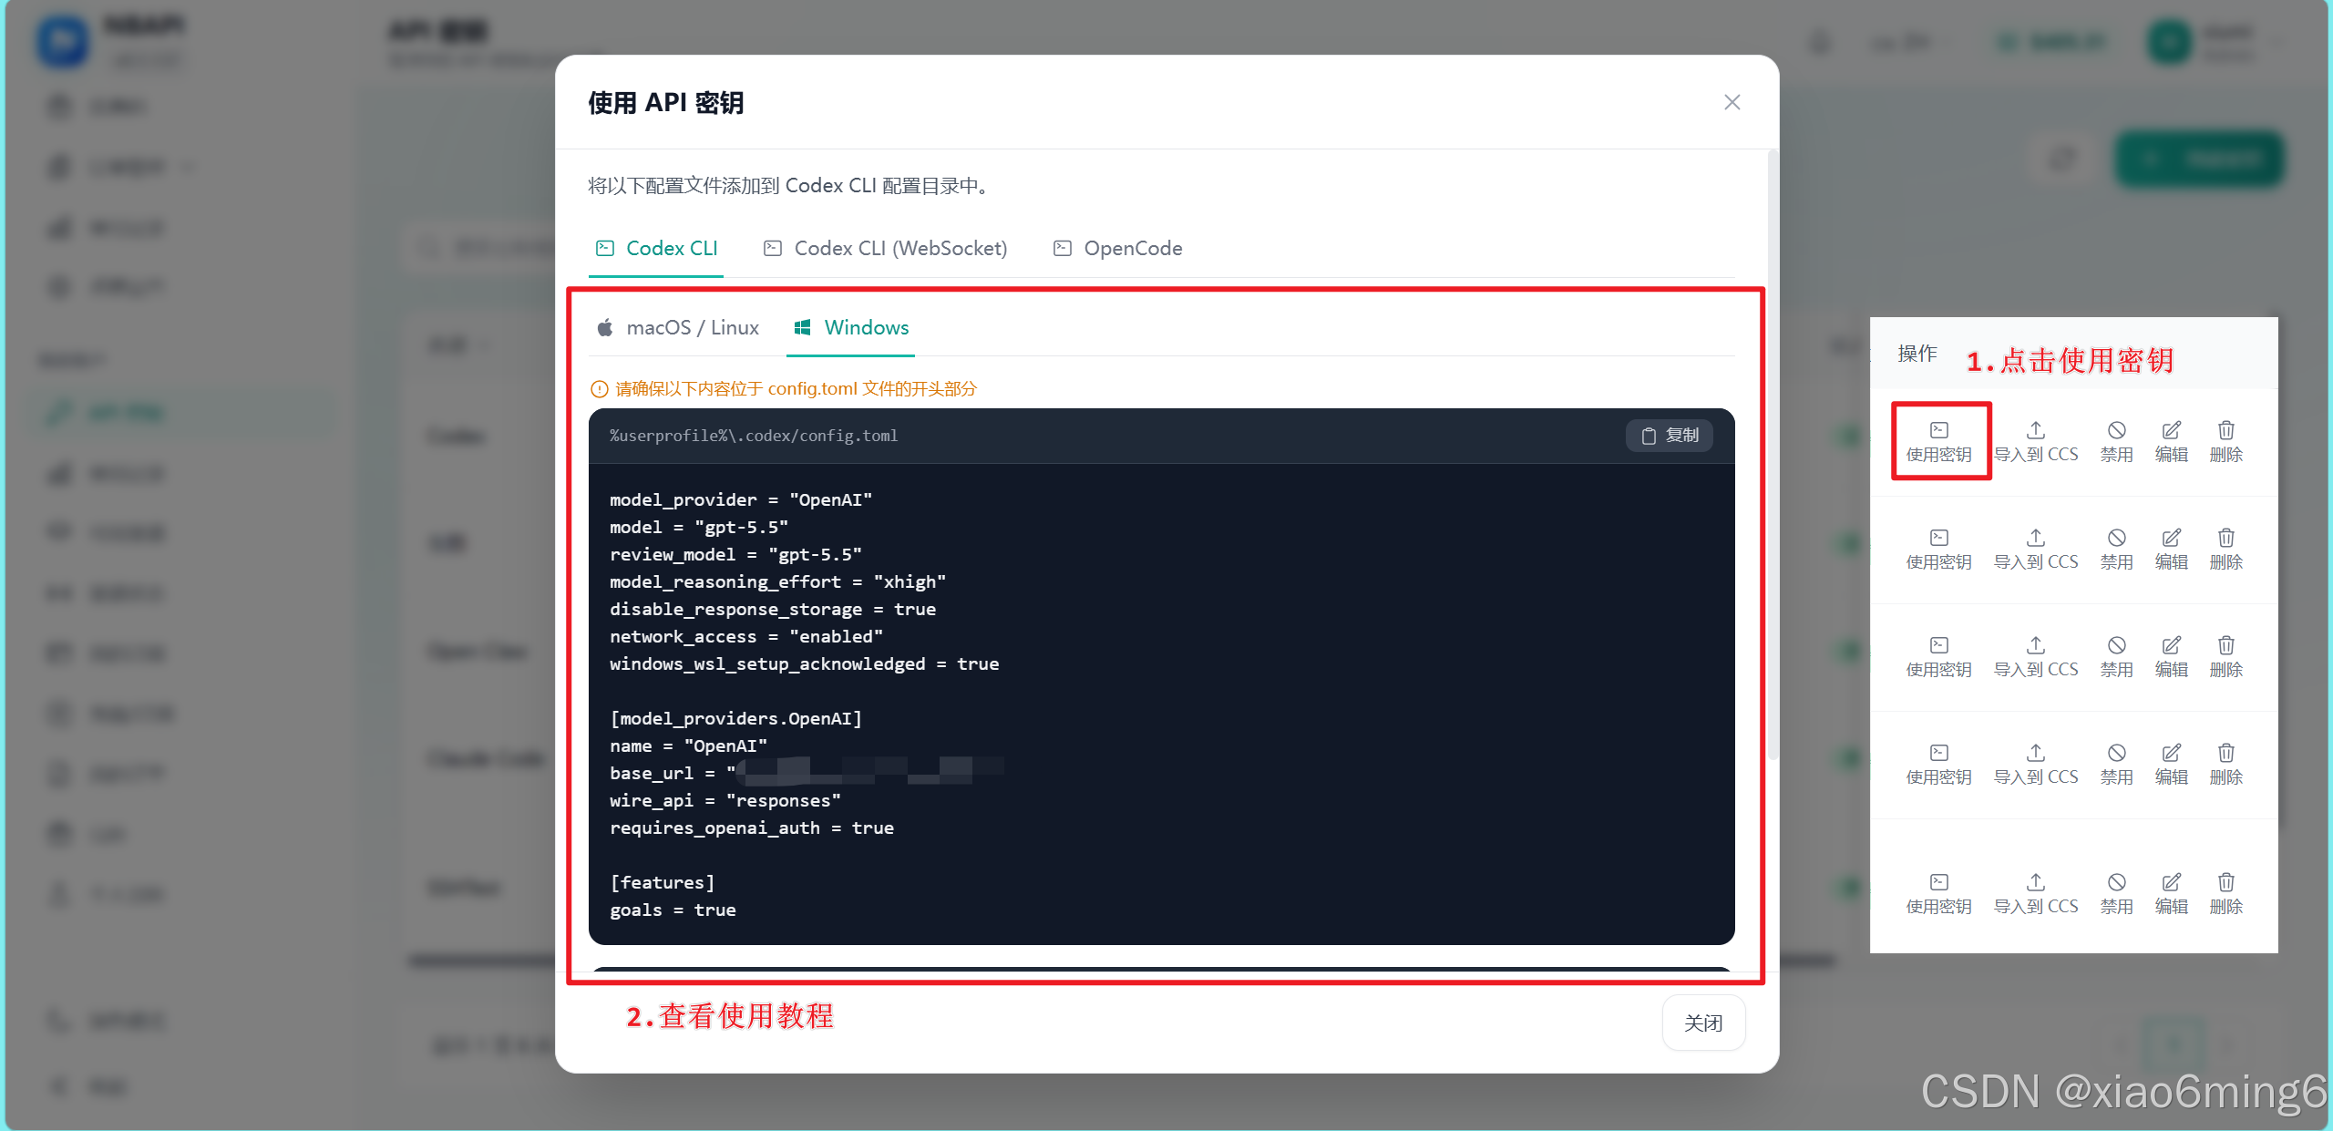The image size is (2333, 1131).
Task: Switch to the macOS / Linux tab
Action: tap(678, 328)
